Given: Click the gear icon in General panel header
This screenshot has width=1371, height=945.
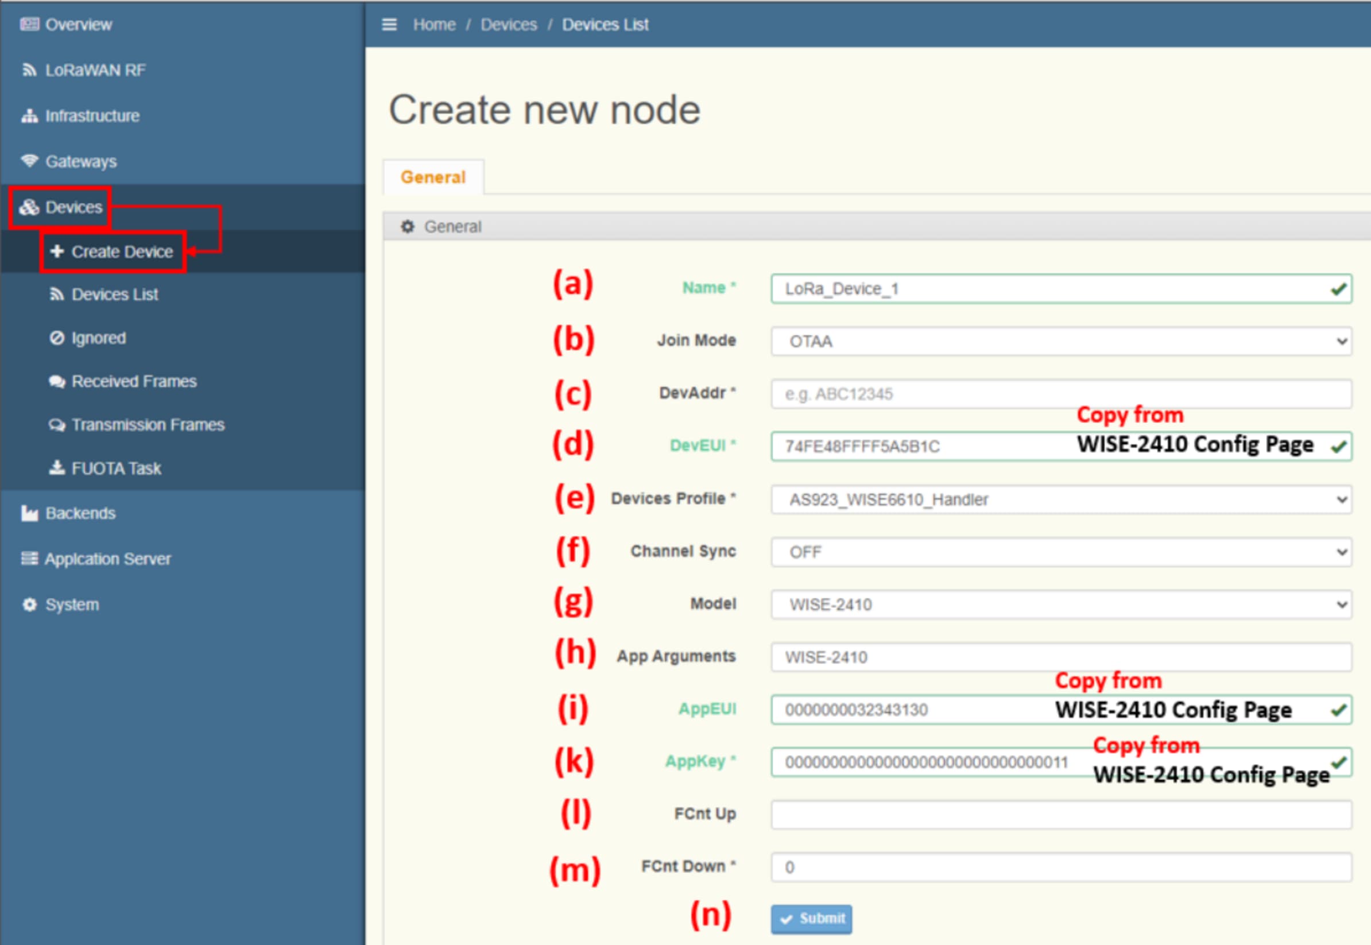Looking at the screenshot, I should pos(407,226).
